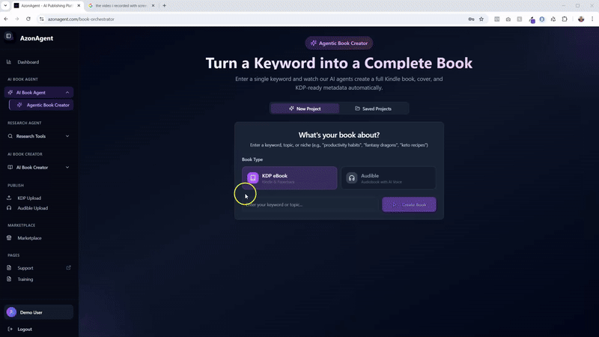Expand the Research Tools dropdown
The width and height of the screenshot is (599, 337).
(67, 136)
